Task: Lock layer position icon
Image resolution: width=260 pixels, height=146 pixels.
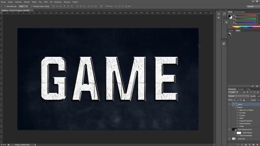Action: point(241,100)
